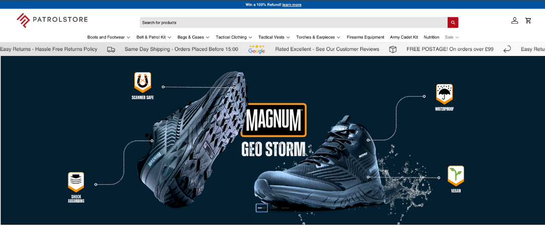545x252 pixels.
Task: Click the Google rating logo
Action: coord(256,49)
